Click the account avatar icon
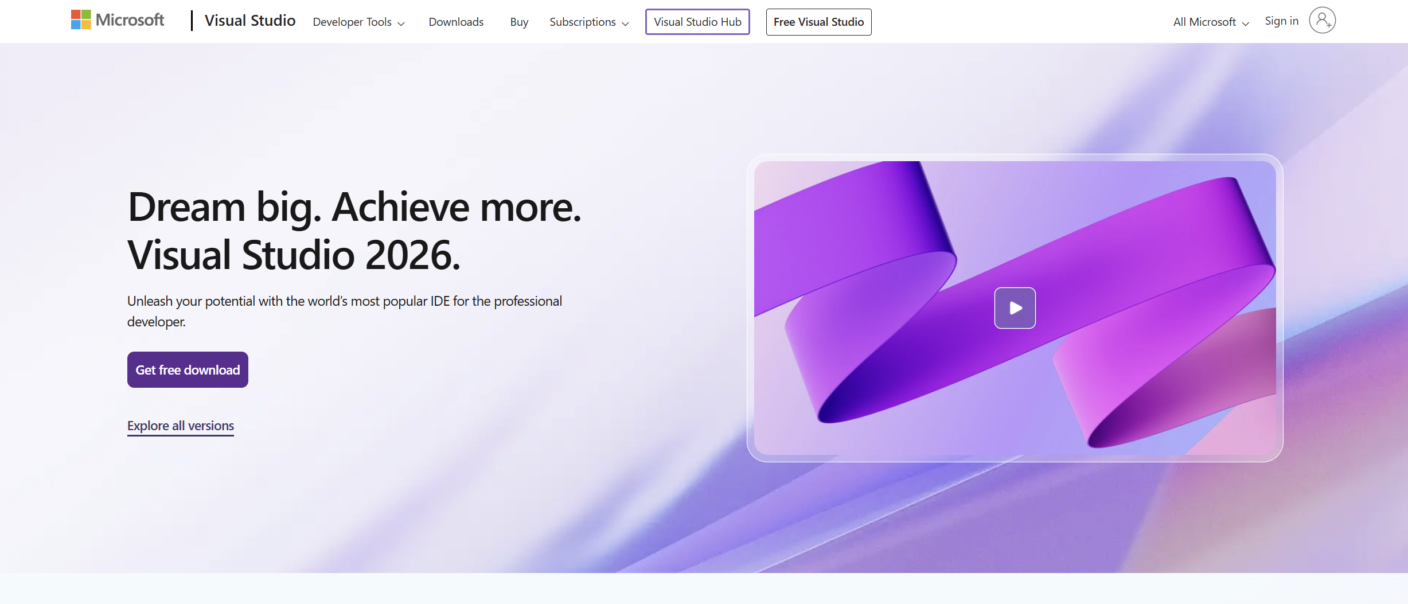 (1322, 21)
